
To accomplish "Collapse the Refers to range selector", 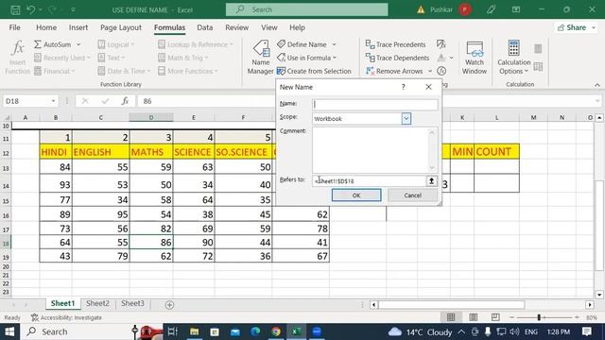I will [431, 180].
